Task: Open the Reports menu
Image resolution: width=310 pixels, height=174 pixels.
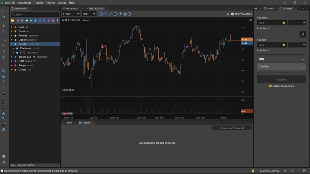Action: pyautogui.click(x=50, y=3)
